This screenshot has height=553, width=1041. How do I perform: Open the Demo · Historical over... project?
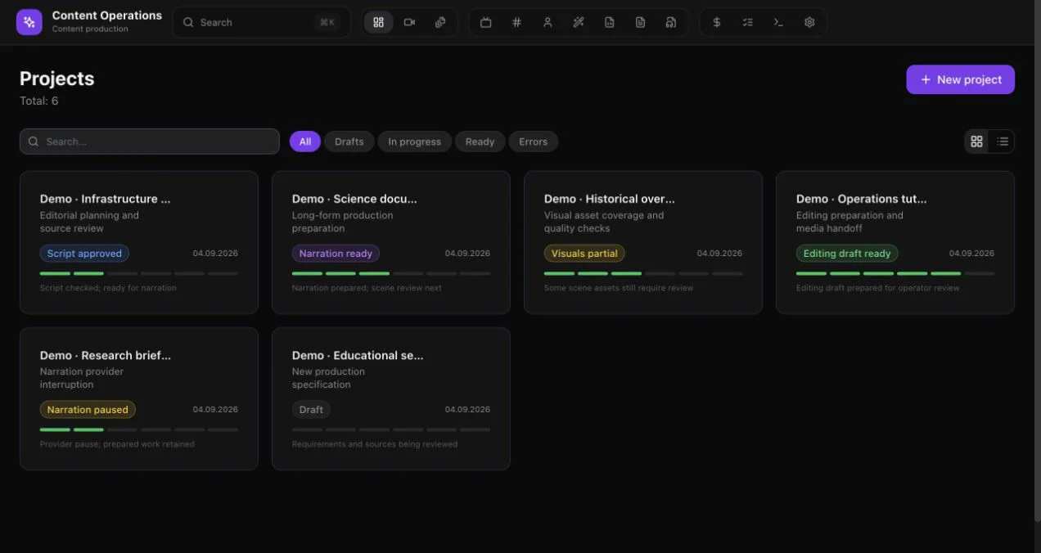coord(643,242)
